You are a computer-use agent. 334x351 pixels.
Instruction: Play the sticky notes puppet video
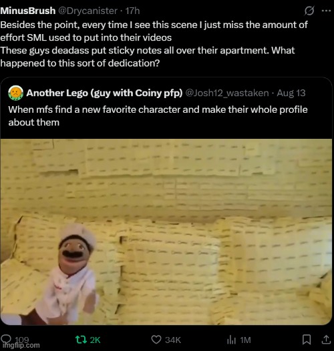166,232
